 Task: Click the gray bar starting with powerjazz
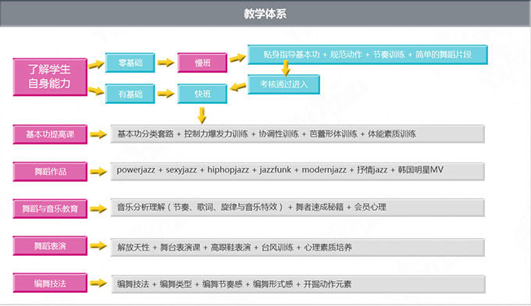298,172
